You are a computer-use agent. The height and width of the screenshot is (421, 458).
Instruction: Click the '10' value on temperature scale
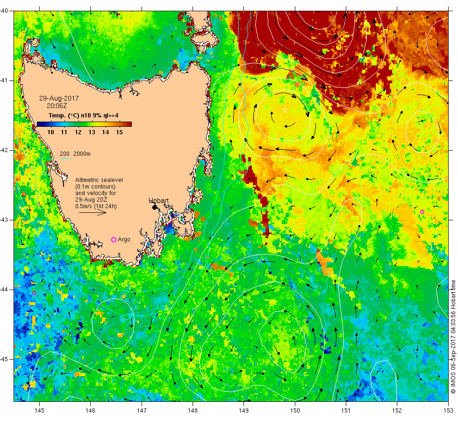point(50,132)
